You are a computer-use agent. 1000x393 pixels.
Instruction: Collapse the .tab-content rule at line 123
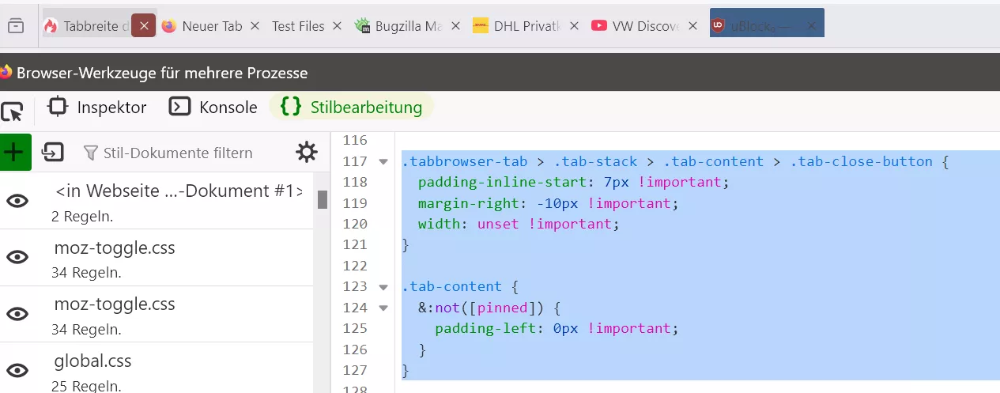(383, 287)
